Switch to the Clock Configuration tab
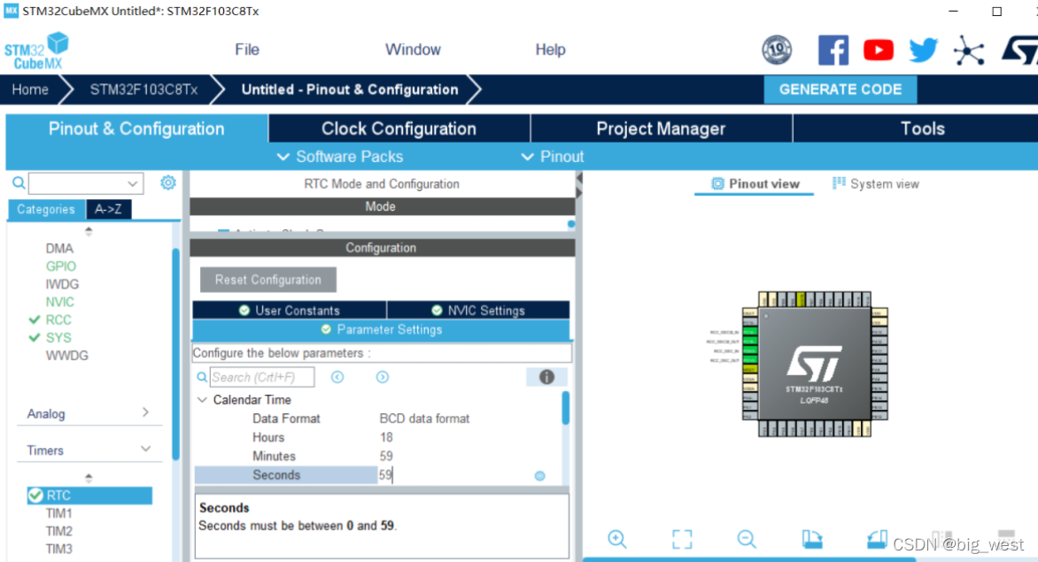Screen dimensions: 1038x562 coord(399,128)
